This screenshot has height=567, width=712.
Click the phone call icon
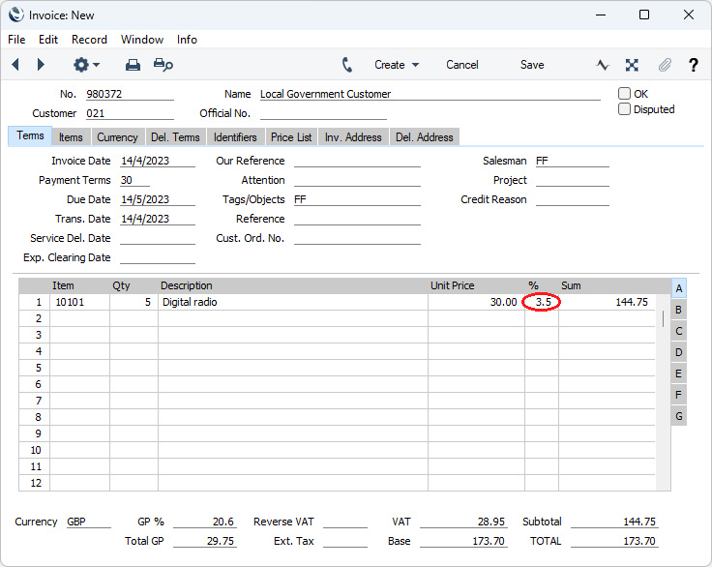pos(347,65)
